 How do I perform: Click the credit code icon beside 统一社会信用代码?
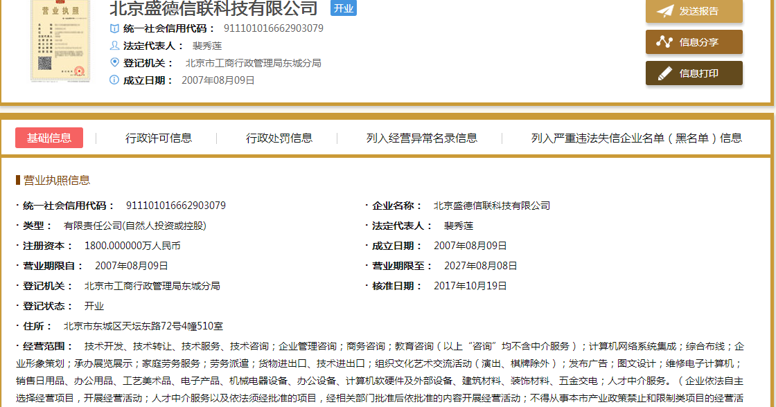click(x=114, y=28)
